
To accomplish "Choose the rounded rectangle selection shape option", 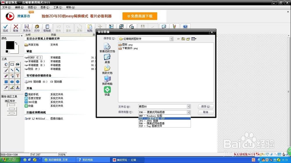I will click(12, 109).
